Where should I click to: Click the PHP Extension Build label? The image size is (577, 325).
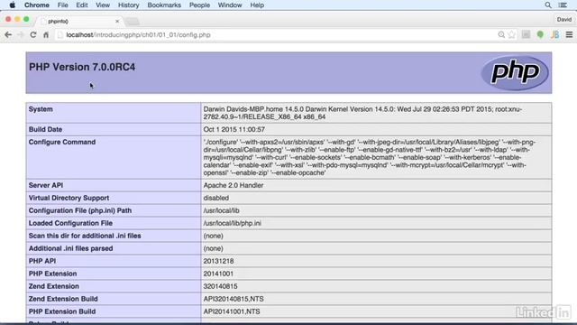tap(62, 311)
